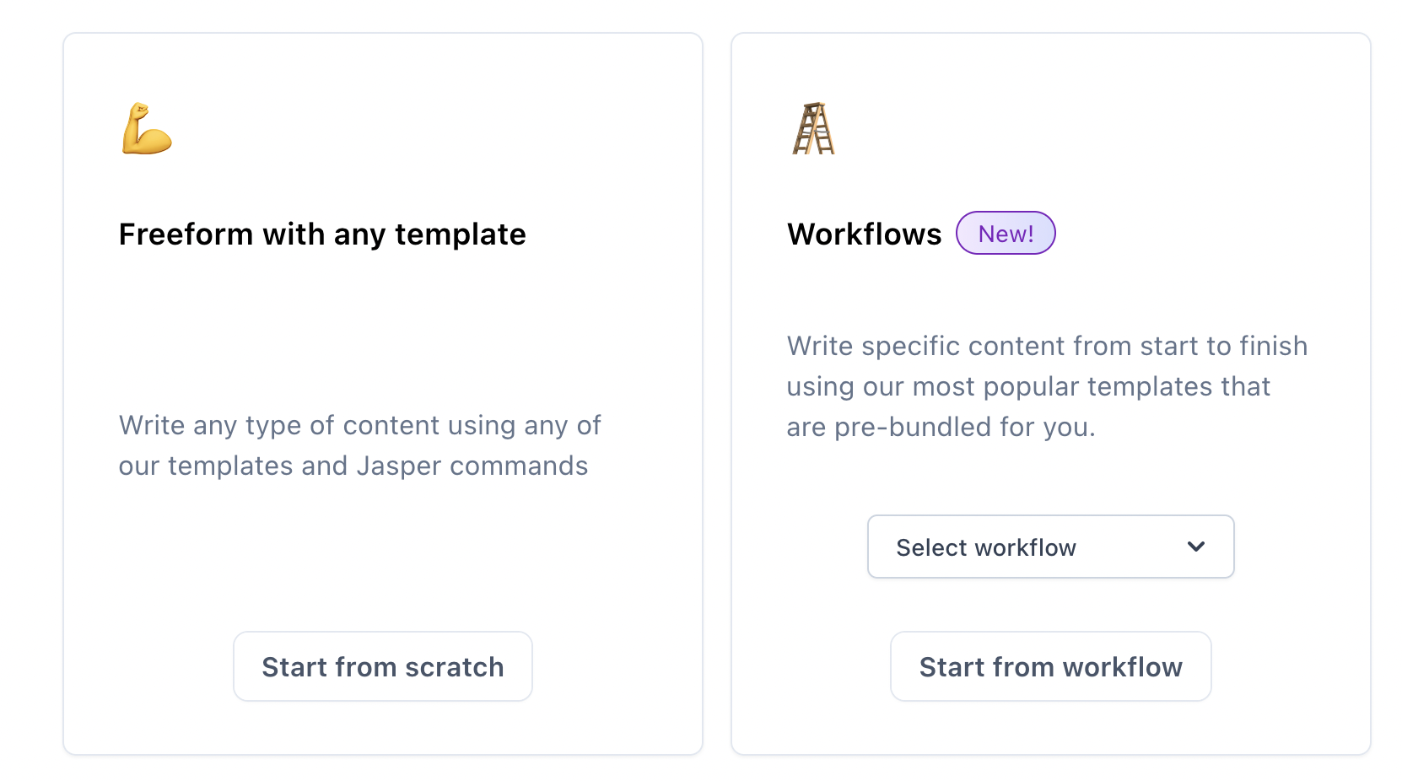Click the New! badge beside Workflows

coord(1006,233)
